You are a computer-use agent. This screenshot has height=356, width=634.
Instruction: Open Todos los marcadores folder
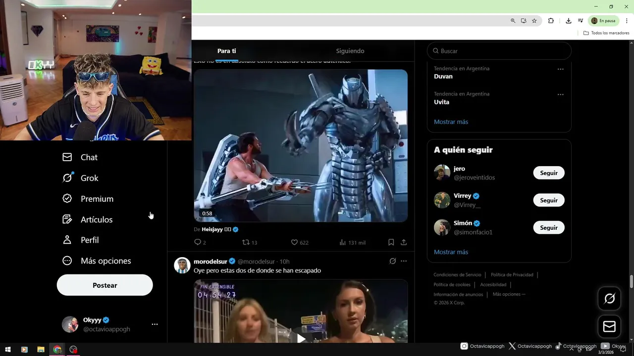[x=606, y=33]
